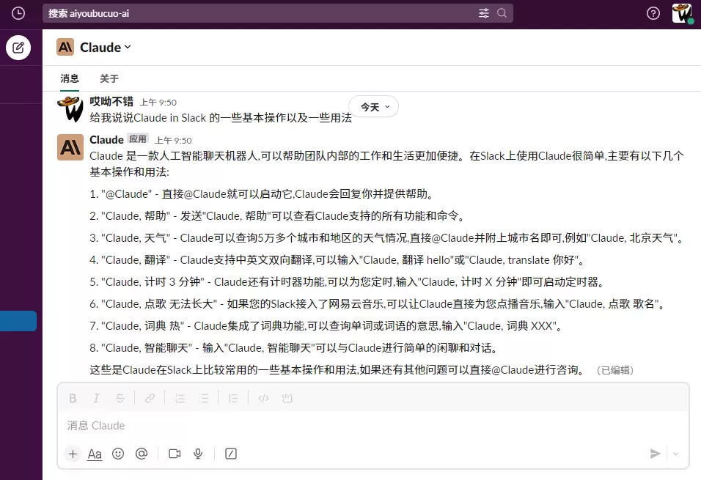Open the emoji picker
The width and height of the screenshot is (701, 480).
(118, 454)
